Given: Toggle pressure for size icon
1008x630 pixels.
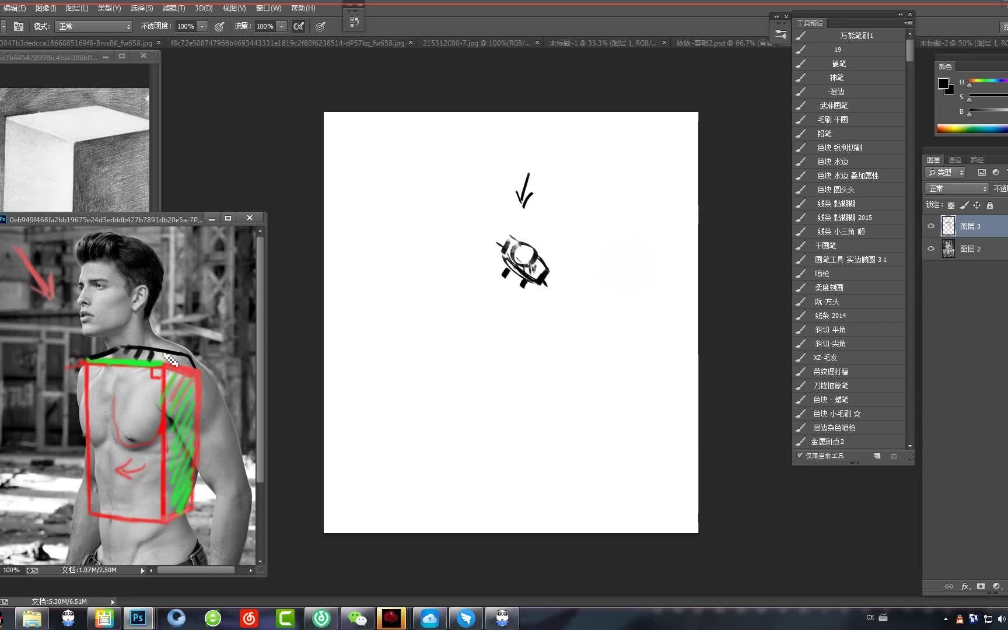Looking at the screenshot, I should (320, 26).
